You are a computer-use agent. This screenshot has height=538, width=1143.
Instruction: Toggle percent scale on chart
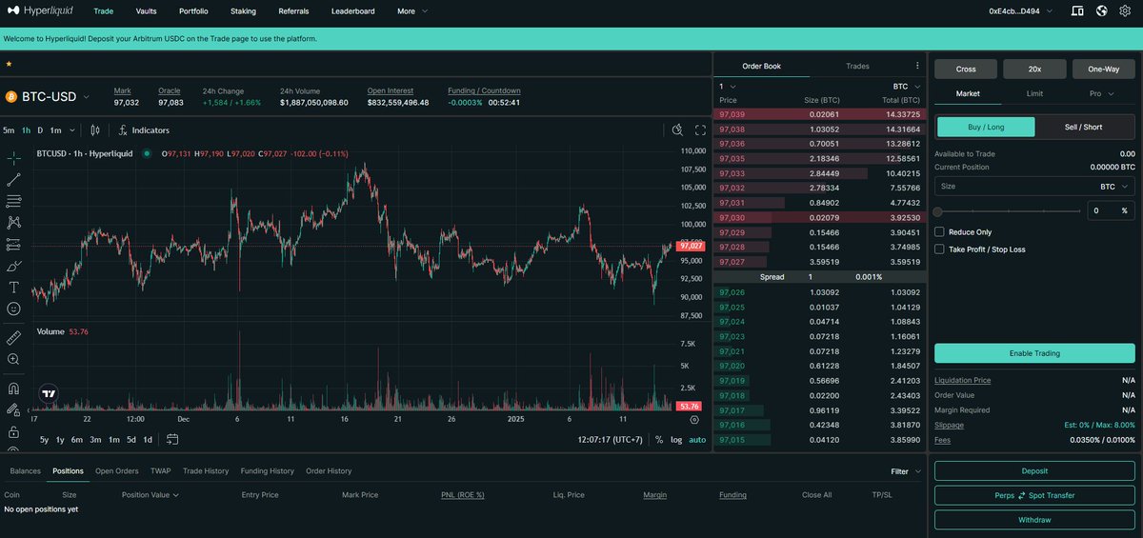pyautogui.click(x=659, y=440)
